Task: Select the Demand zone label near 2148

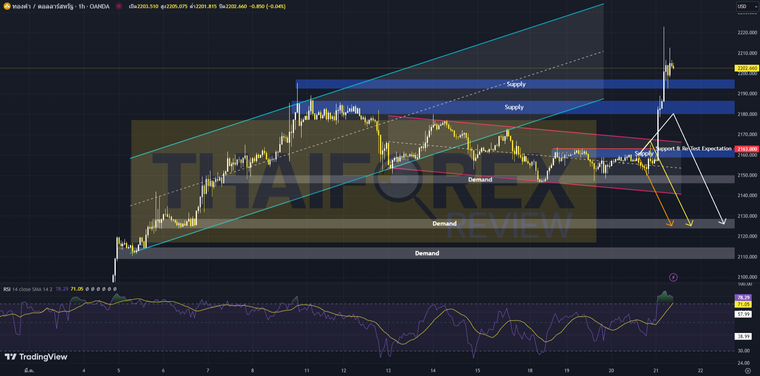Action: pyautogui.click(x=480, y=179)
